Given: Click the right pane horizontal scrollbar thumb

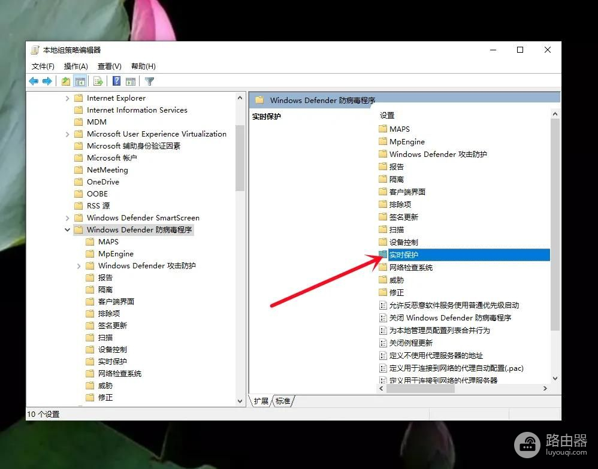Looking at the screenshot, I should tap(420, 389).
